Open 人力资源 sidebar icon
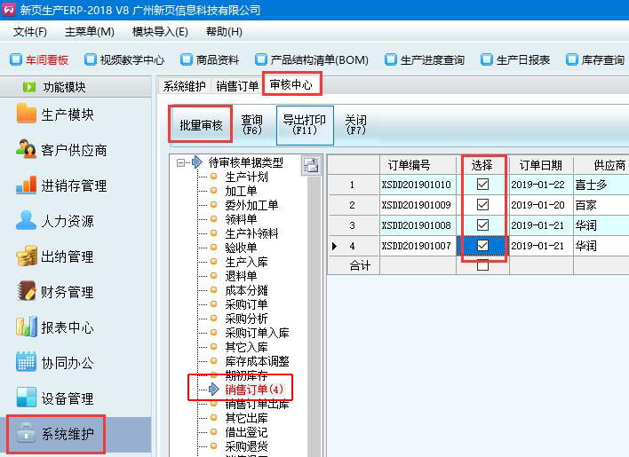The width and height of the screenshot is (629, 457). click(26, 221)
